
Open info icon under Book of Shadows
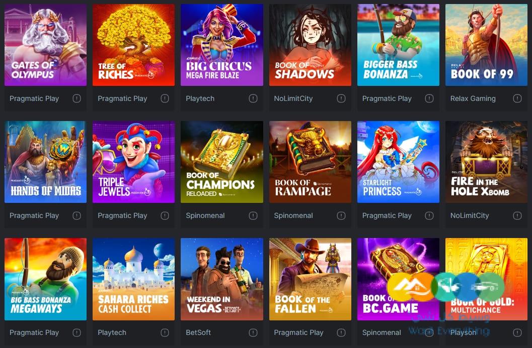click(x=341, y=98)
